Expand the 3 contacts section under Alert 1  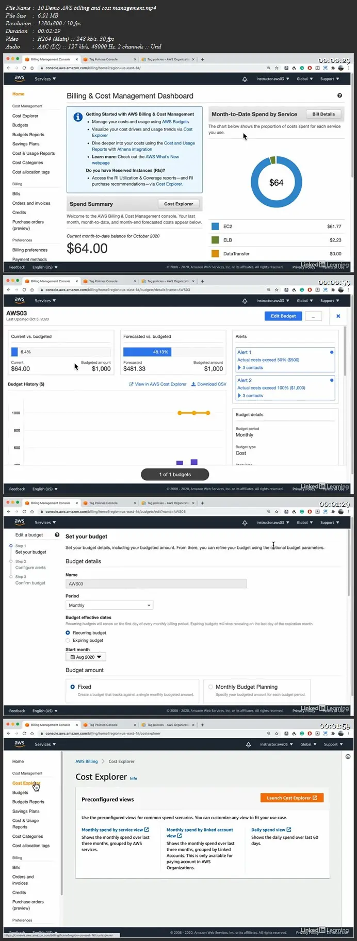click(250, 368)
